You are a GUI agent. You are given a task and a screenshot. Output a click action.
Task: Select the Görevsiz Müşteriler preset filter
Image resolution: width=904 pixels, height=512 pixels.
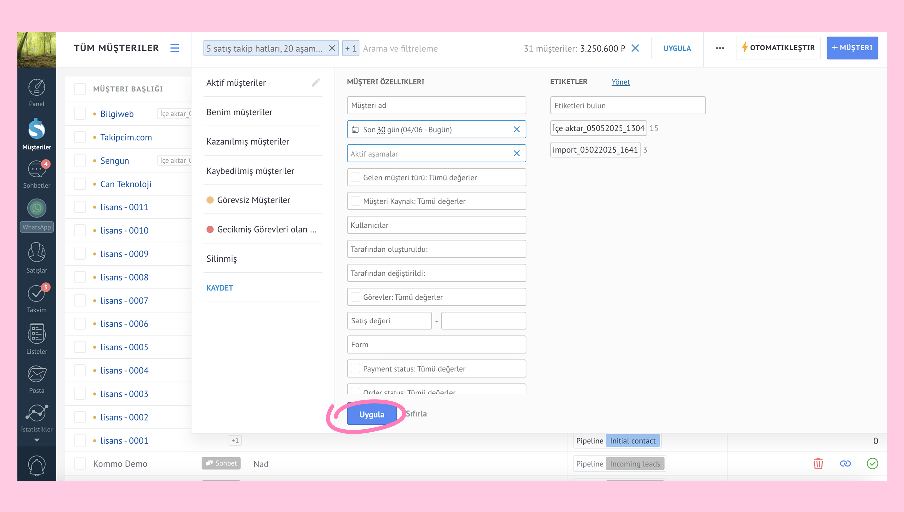(x=253, y=200)
